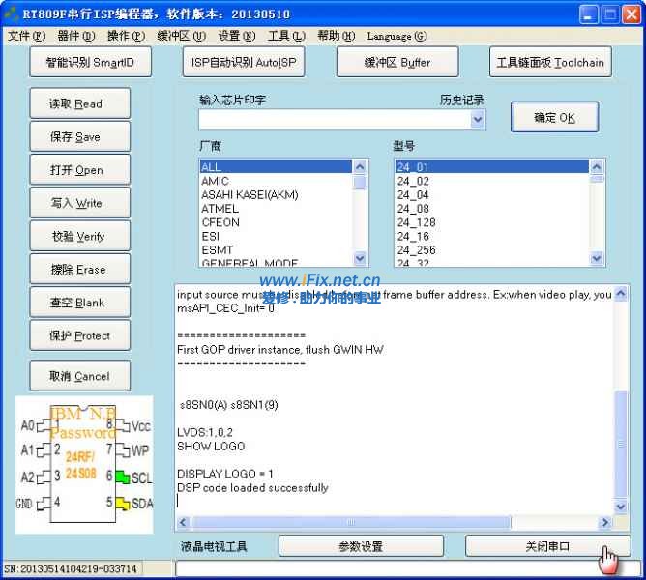This screenshot has width=646, height=580.
Task: Open the 工具链面板 Toolchain panel
Action: [x=550, y=63]
